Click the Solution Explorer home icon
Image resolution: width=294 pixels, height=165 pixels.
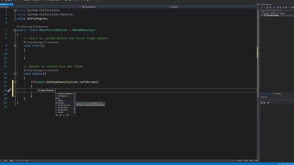267,7
